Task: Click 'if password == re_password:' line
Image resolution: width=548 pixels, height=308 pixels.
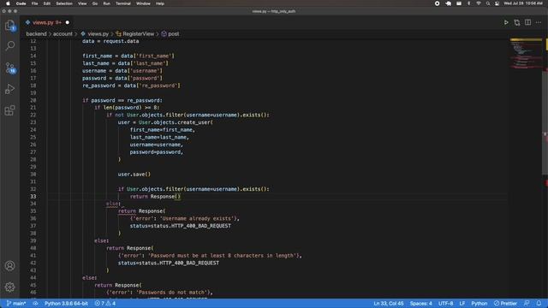Action: point(122,100)
